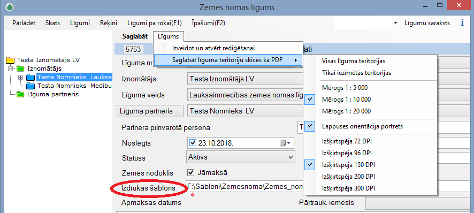The image size is (474, 213).
Task: Click the Saglabāt button
Action: (135, 36)
